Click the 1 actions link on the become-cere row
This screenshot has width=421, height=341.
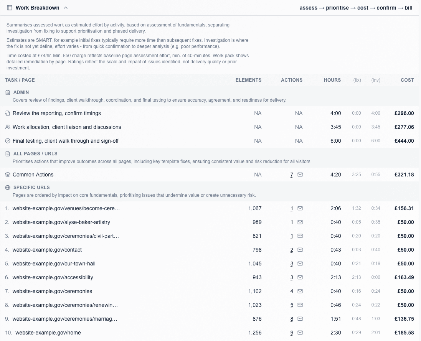(292, 208)
